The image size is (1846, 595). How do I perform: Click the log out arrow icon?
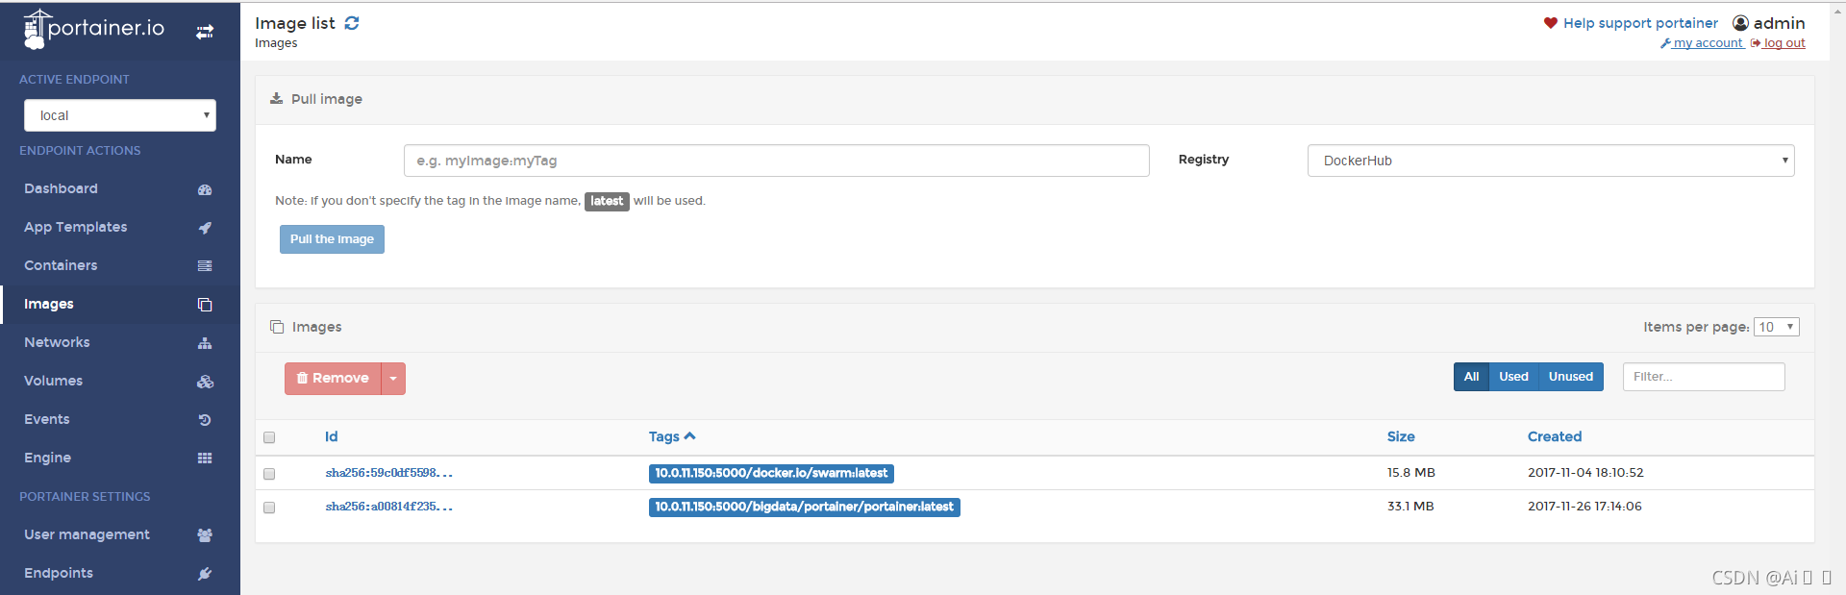coord(1756,43)
